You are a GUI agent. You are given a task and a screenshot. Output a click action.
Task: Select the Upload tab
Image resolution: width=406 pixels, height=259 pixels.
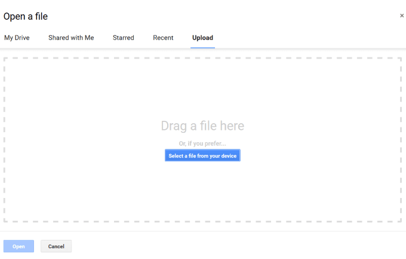point(203,38)
